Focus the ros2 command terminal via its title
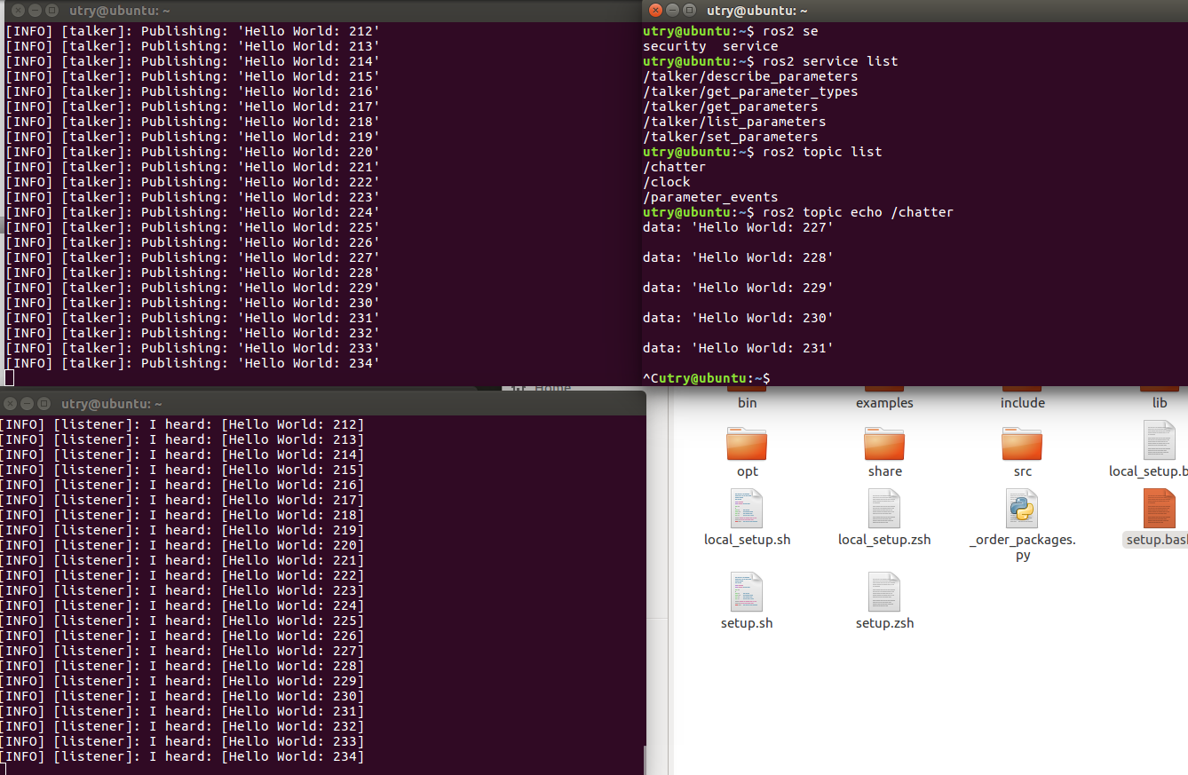Screen dimensions: 1188x775 click(757, 10)
